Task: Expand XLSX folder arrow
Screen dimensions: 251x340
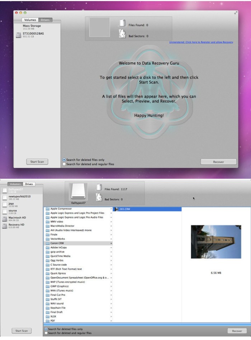Action: point(111,316)
